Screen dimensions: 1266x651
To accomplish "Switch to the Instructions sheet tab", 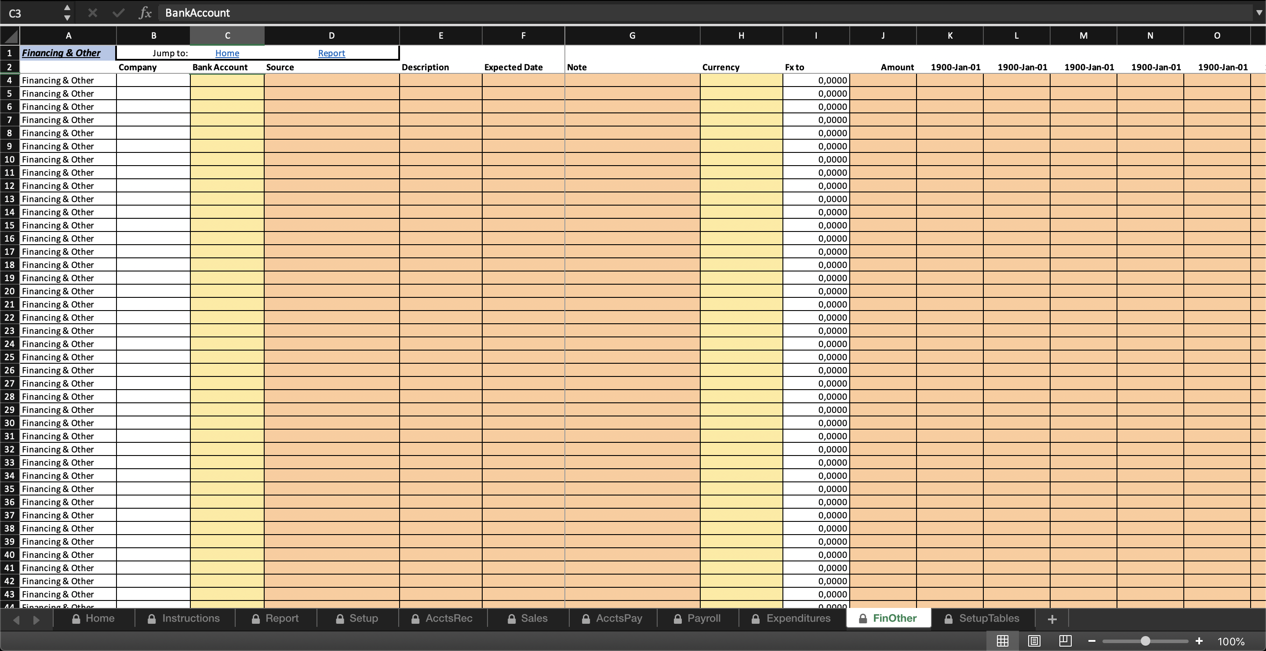I will [x=184, y=618].
